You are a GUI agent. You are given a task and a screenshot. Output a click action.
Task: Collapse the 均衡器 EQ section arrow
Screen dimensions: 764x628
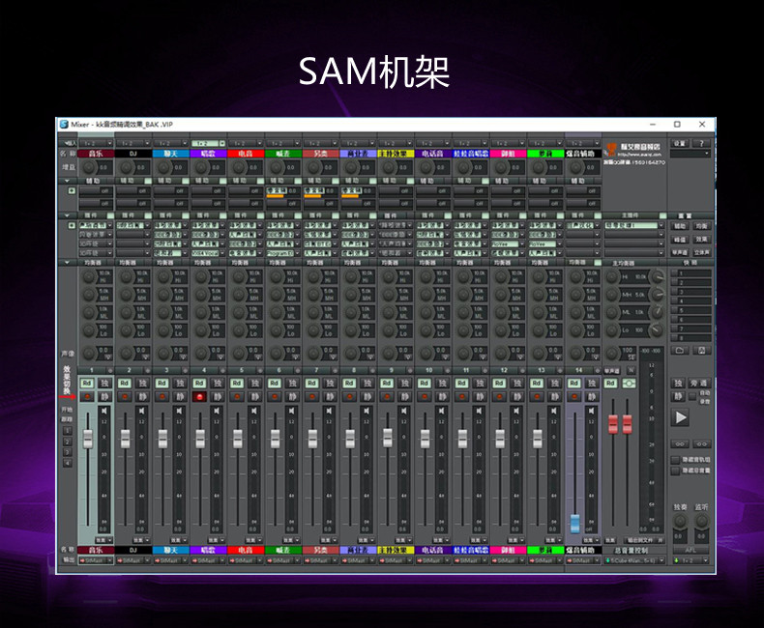(67, 263)
